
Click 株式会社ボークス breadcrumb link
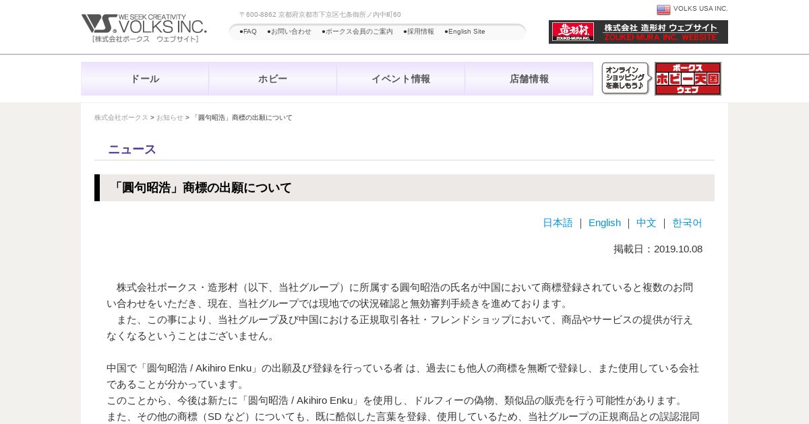click(x=121, y=118)
